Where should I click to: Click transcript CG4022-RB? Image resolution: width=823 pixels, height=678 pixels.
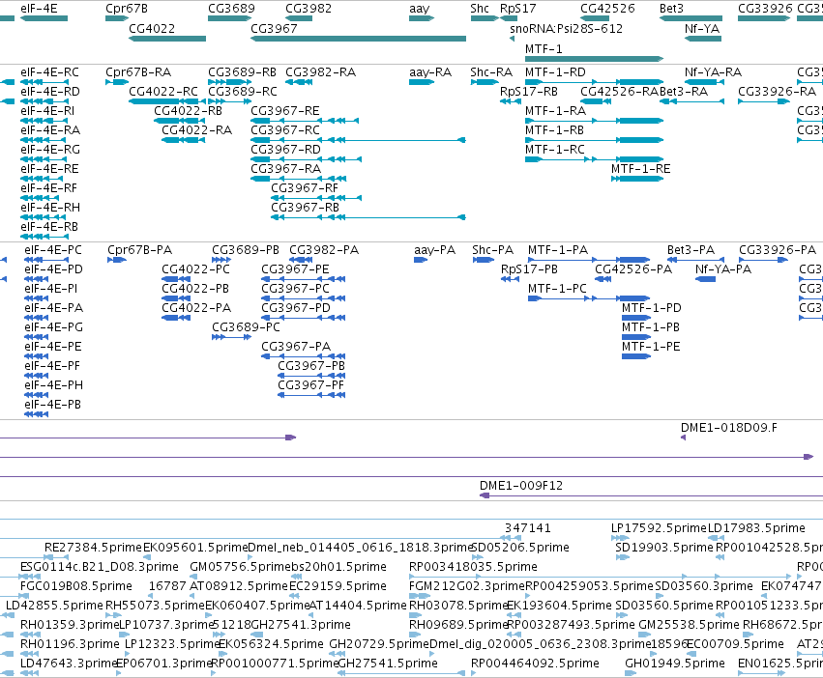click(188, 111)
